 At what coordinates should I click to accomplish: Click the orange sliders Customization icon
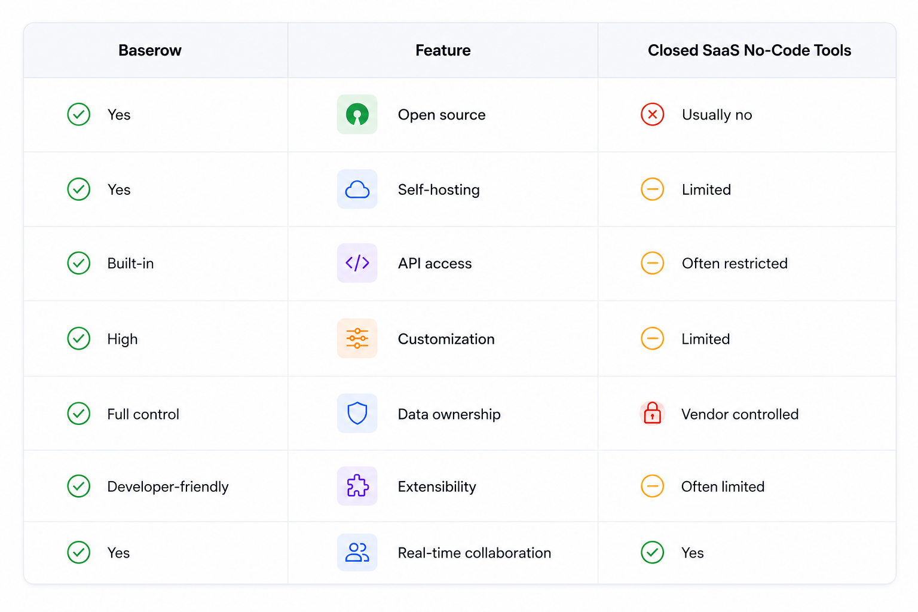point(357,338)
